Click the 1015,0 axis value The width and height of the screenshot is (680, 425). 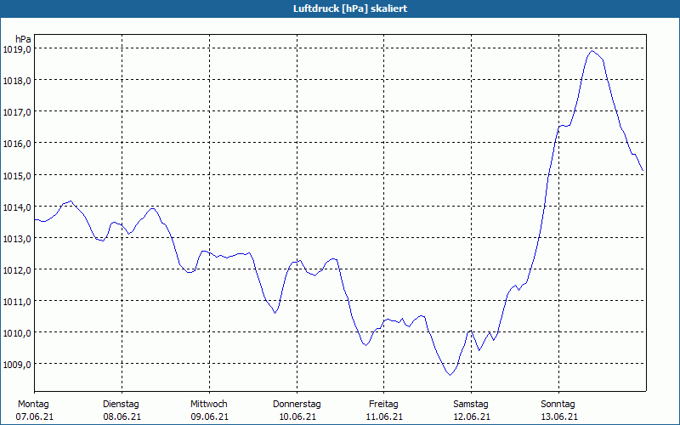coord(18,175)
